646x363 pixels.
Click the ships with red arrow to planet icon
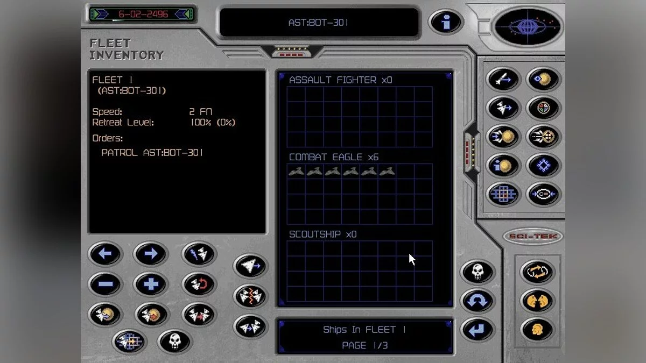151,315
